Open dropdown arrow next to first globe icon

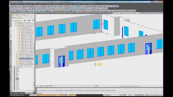click(26, 20)
